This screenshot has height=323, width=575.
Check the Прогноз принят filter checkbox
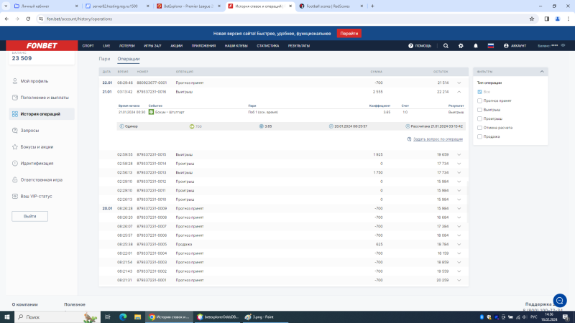[480, 100]
